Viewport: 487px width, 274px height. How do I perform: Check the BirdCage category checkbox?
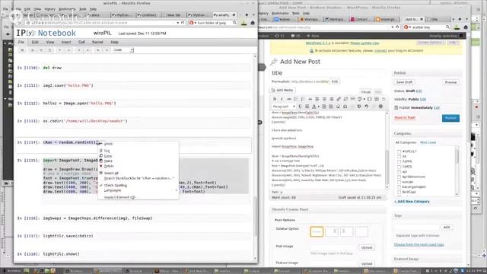coord(399,192)
